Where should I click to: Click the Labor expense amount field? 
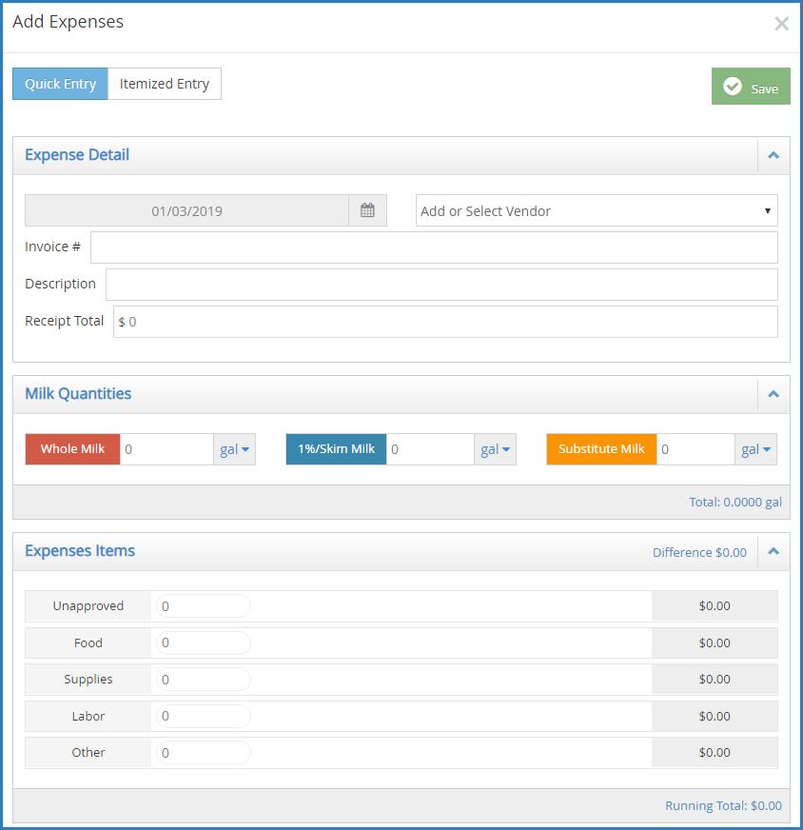(x=204, y=716)
